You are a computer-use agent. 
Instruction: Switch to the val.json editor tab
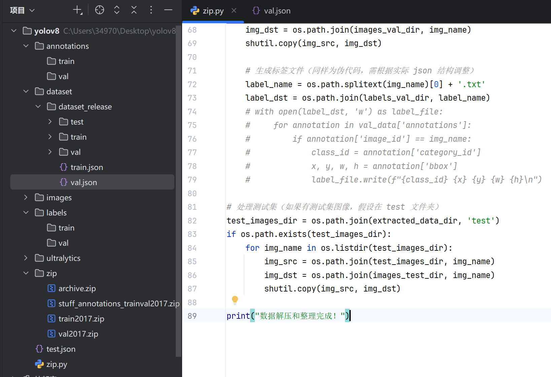(271, 11)
